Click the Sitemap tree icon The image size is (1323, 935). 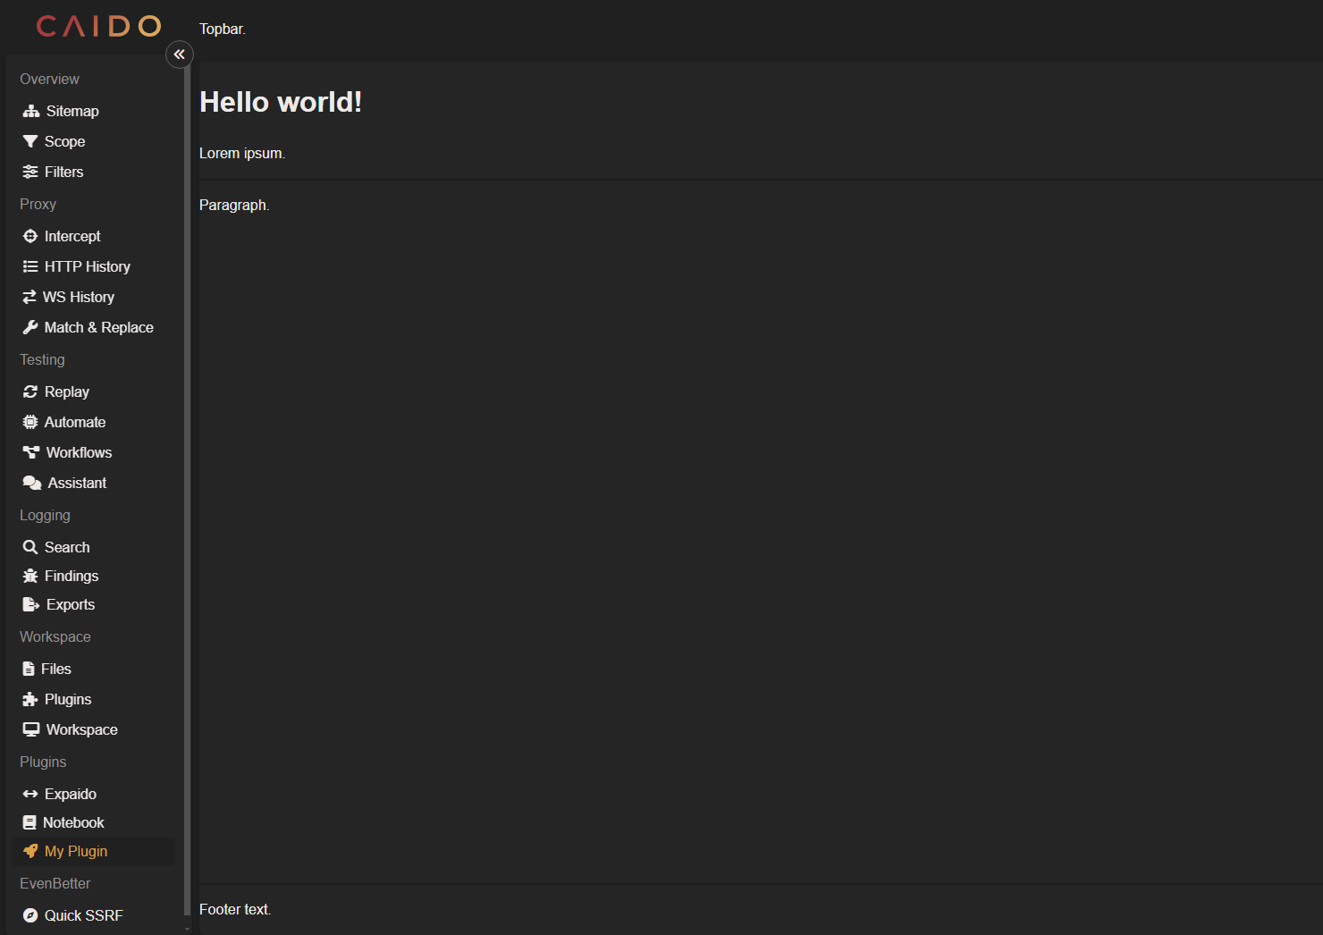click(x=31, y=111)
